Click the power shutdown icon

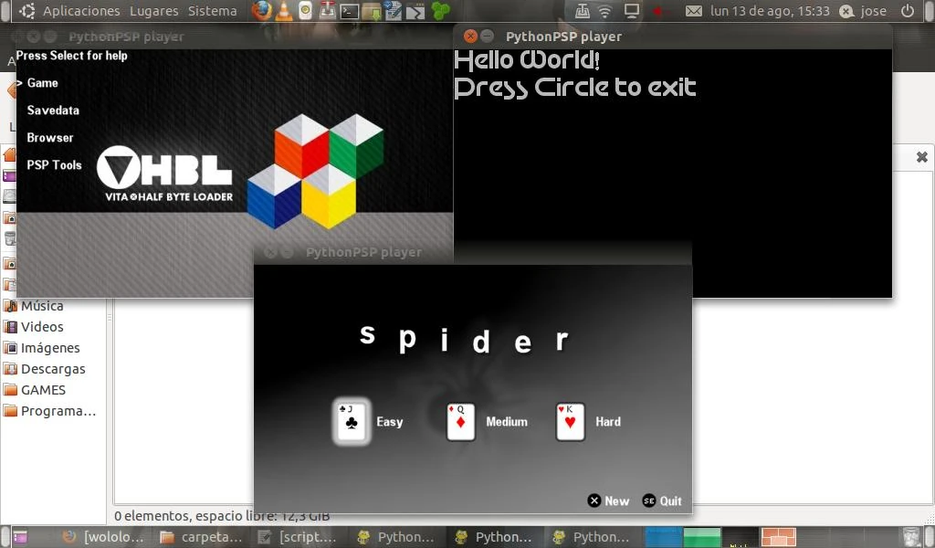908,11
